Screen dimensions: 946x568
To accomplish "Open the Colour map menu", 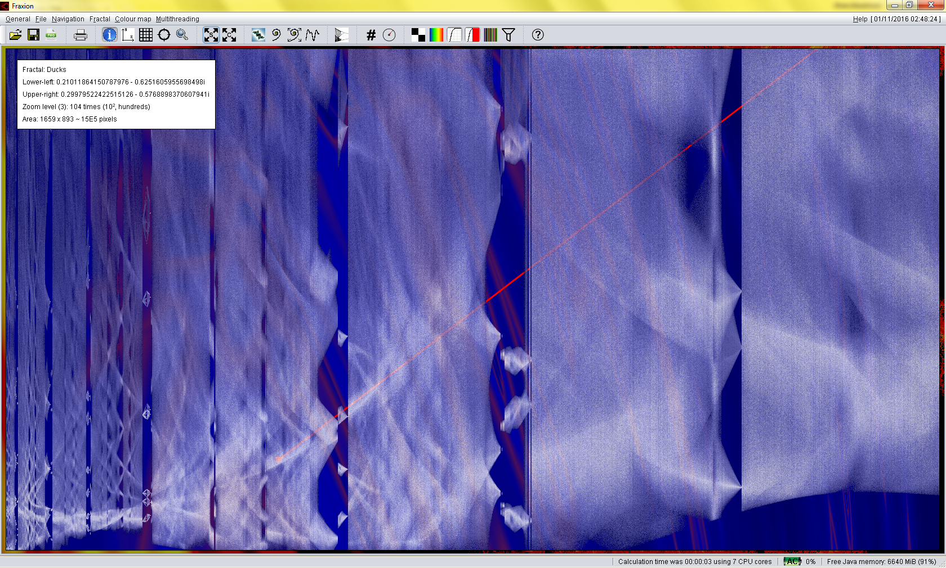I will click(x=133, y=19).
